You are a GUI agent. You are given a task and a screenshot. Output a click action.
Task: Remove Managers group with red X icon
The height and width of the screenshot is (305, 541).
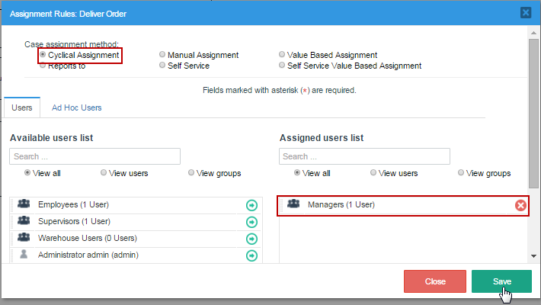pos(520,205)
